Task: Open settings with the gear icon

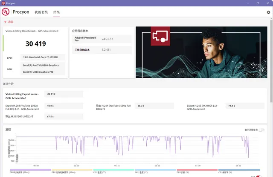Action: 268,12
